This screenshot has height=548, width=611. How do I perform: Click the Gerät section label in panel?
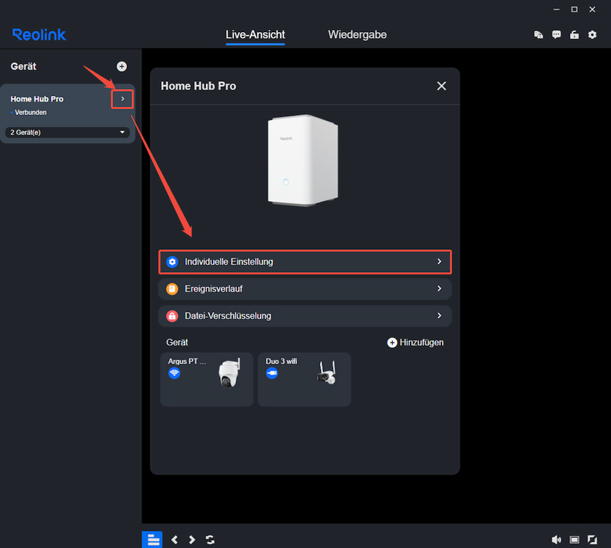click(177, 342)
